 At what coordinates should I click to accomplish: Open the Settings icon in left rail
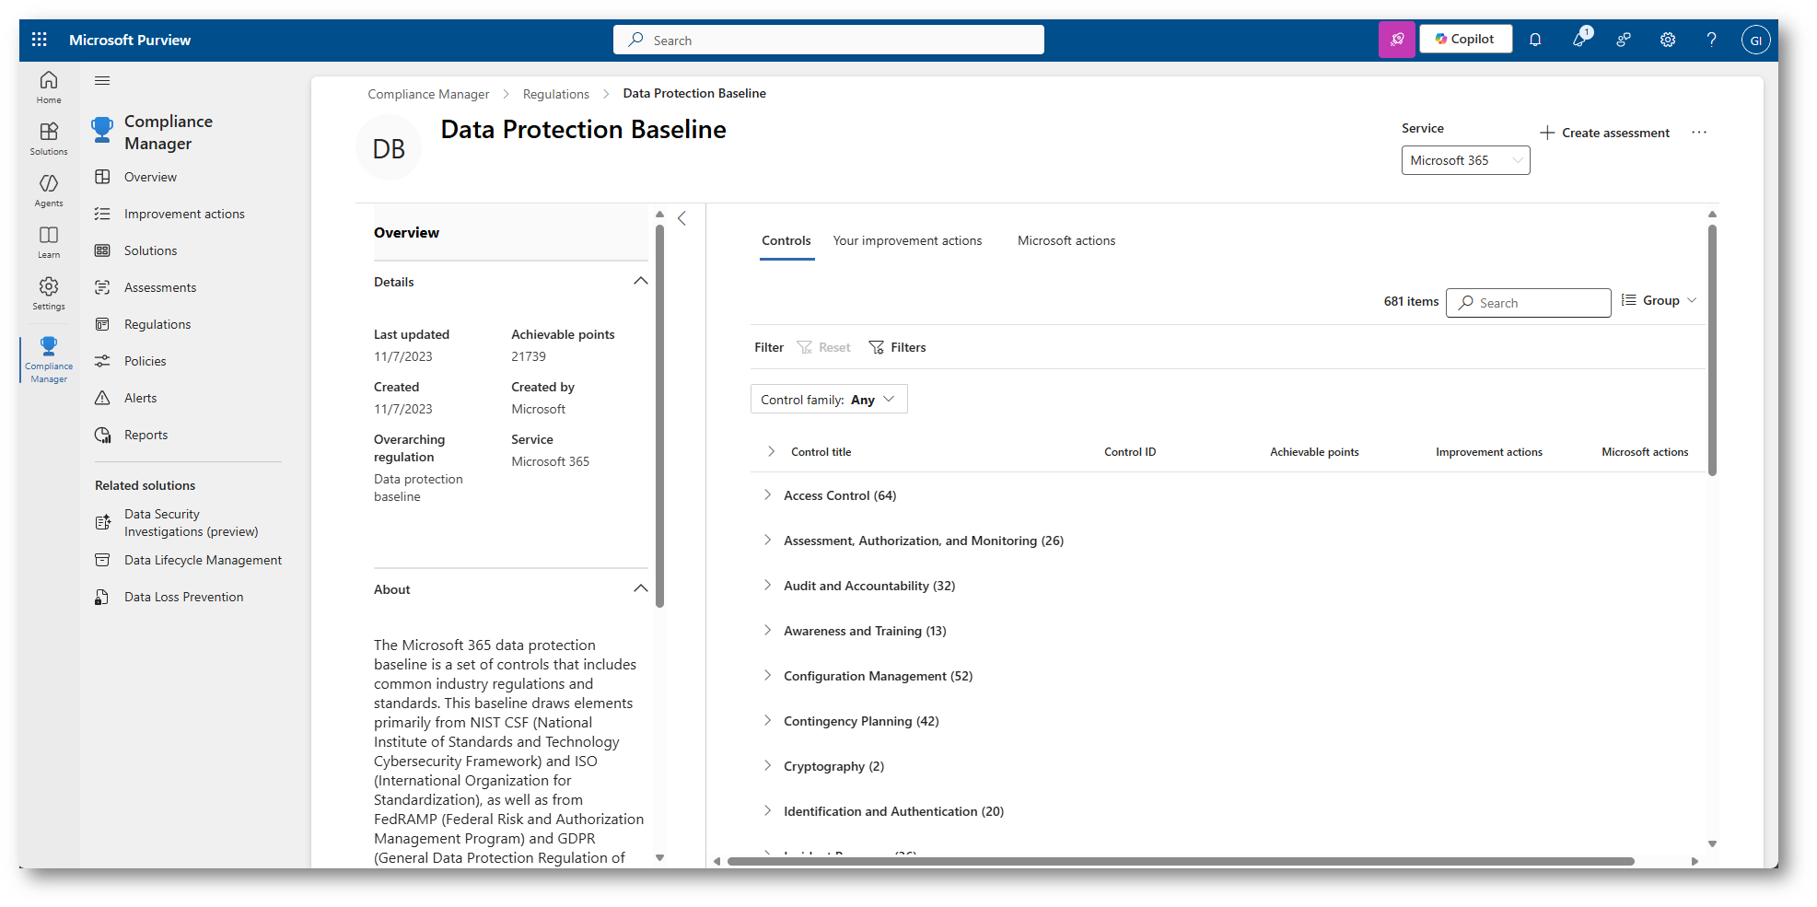click(49, 293)
